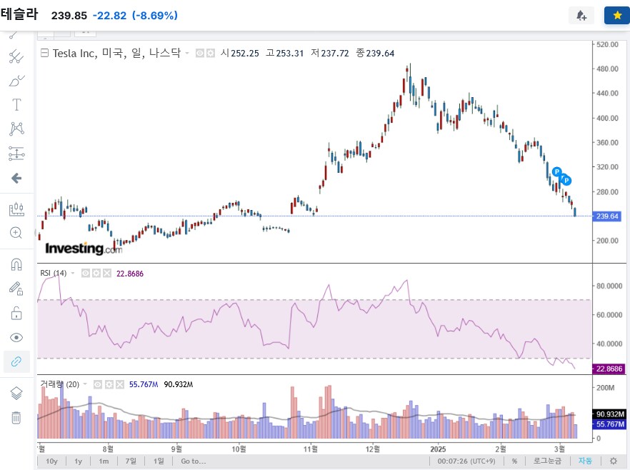Select the measure ruler tool
Image resolution: width=630 pixels, height=470 pixels.
point(16,209)
